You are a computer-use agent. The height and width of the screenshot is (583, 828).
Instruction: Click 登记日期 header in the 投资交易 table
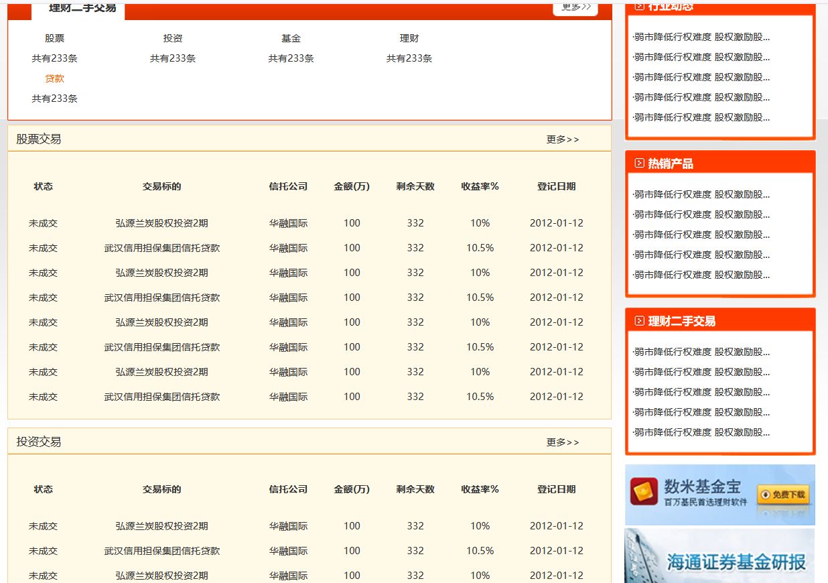pos(557,489)
